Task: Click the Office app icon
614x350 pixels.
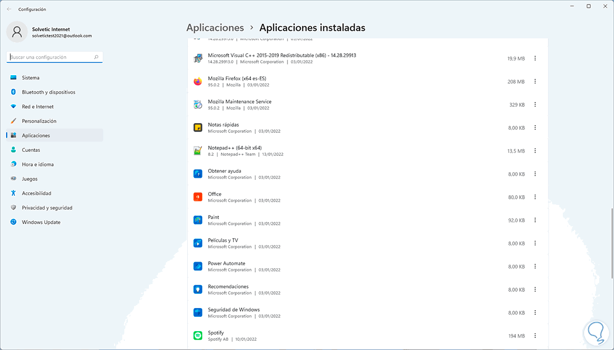Action: [x=198, y=197]
